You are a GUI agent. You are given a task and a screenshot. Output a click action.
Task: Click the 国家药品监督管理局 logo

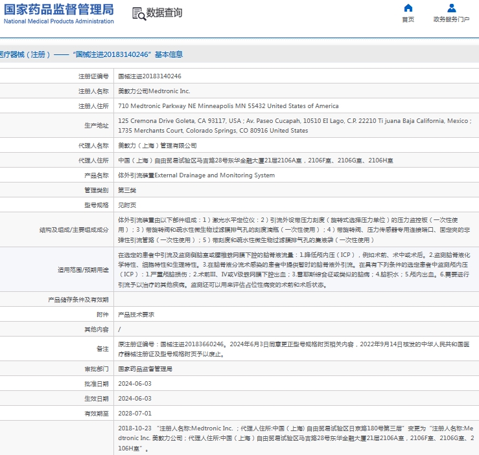tap(58, 10)
